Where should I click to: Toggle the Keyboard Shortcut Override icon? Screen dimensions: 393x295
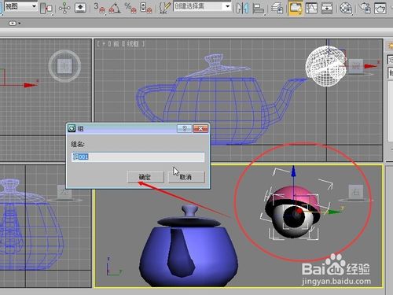coord(80,8)
